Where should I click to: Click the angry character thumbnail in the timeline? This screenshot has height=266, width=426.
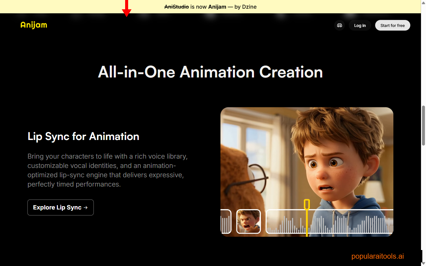(x=249, y=221)
